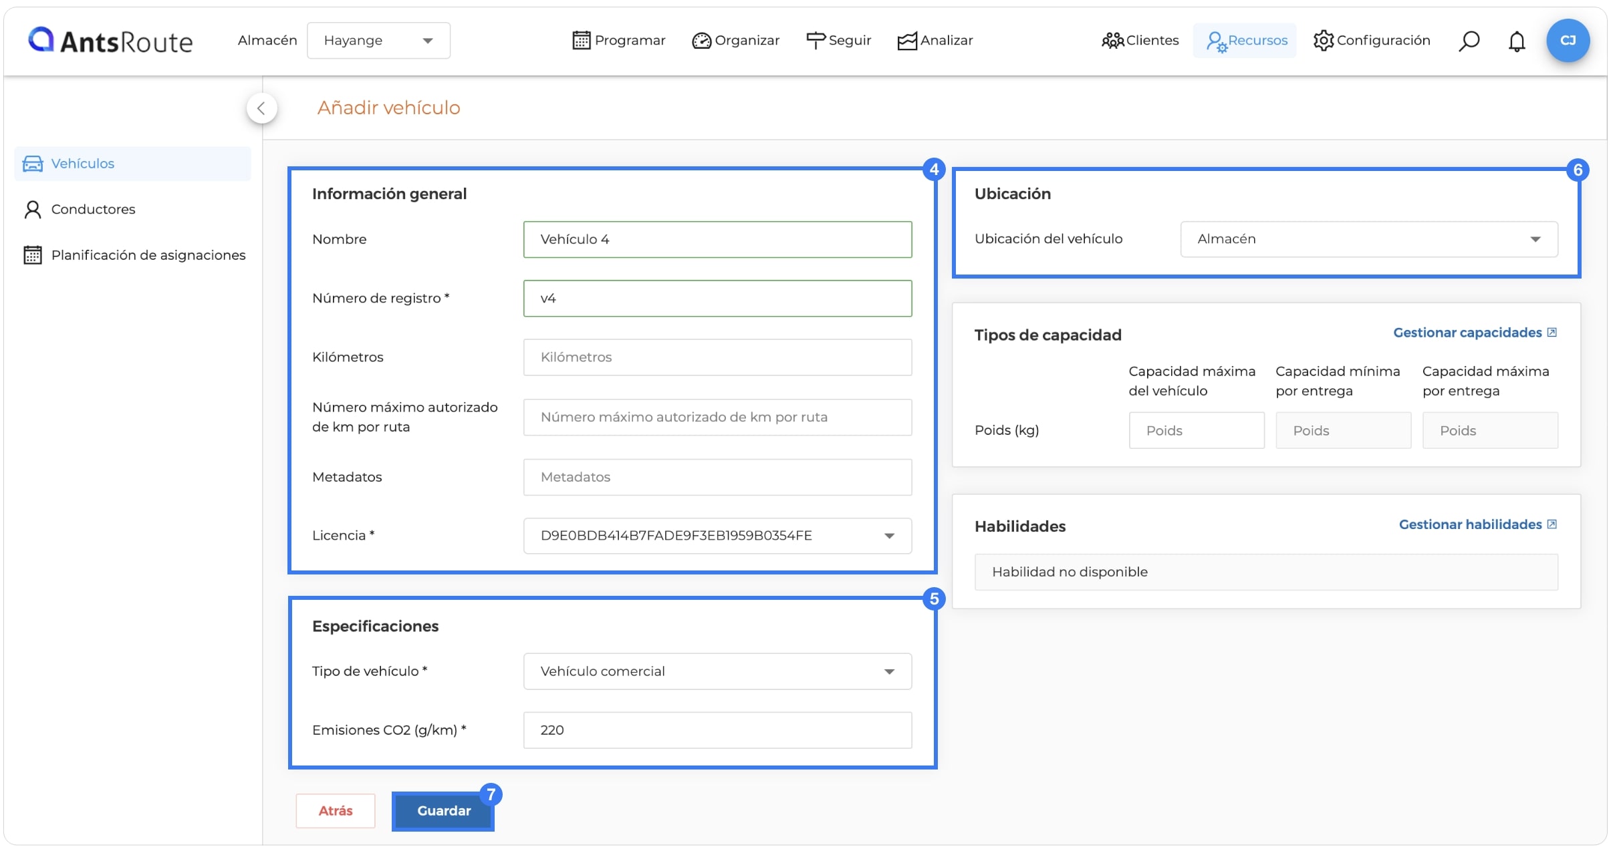
Task: Open the search magnifier icon
Action: tap(1468, 41)
